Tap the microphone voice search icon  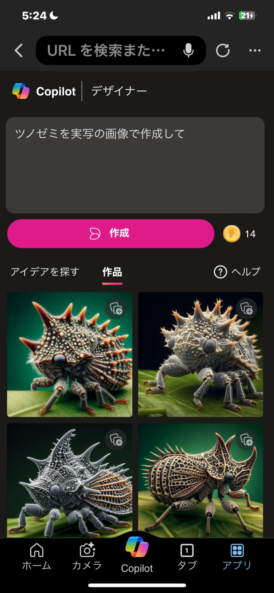click(188, 51)
